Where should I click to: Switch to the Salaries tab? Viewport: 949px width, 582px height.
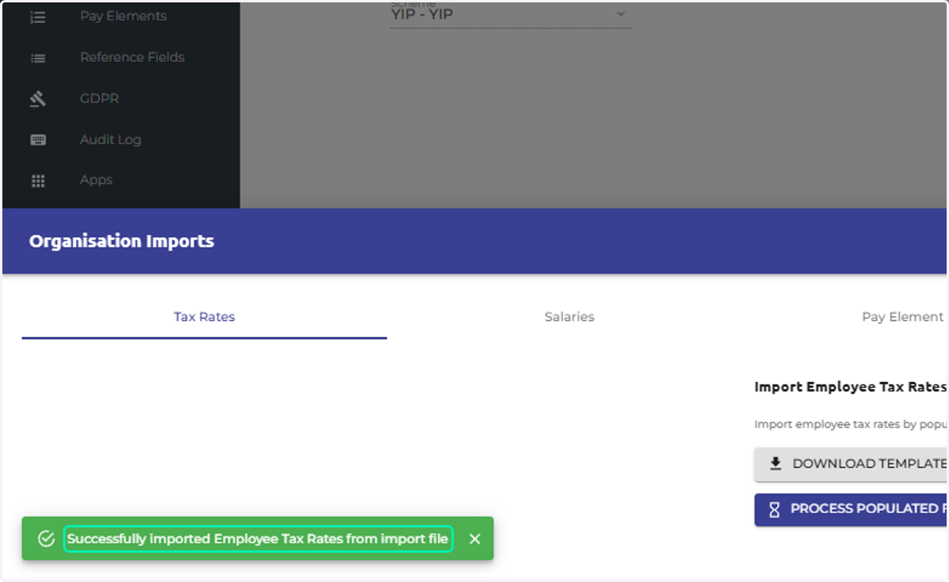(569, 317)
